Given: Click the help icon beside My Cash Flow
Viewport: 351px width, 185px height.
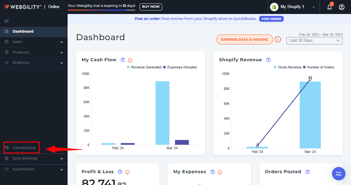Looking at the screenshot, I should [123, 60].
